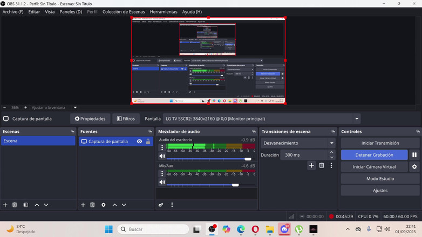Open Archivo (F) menu
The height and width of the screenshot is (237, 422).
tap(13, 12)
